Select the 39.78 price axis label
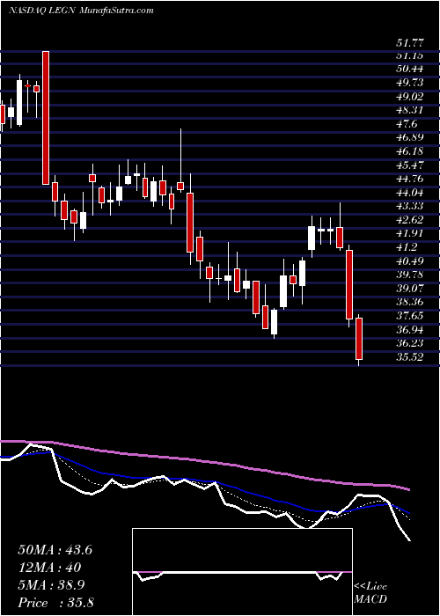This screenshot has height=616, width=440. click(408, 275)
